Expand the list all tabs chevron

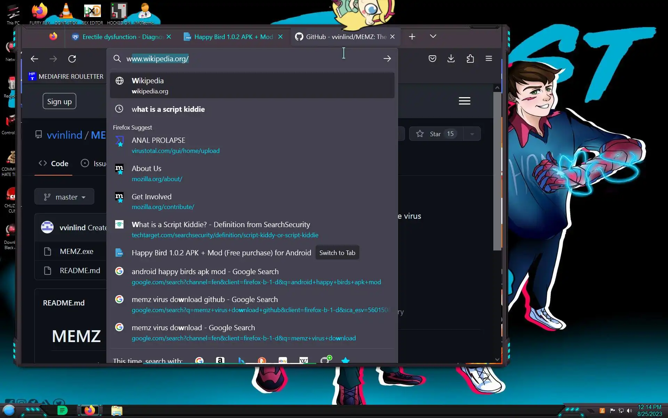[433, 36]
